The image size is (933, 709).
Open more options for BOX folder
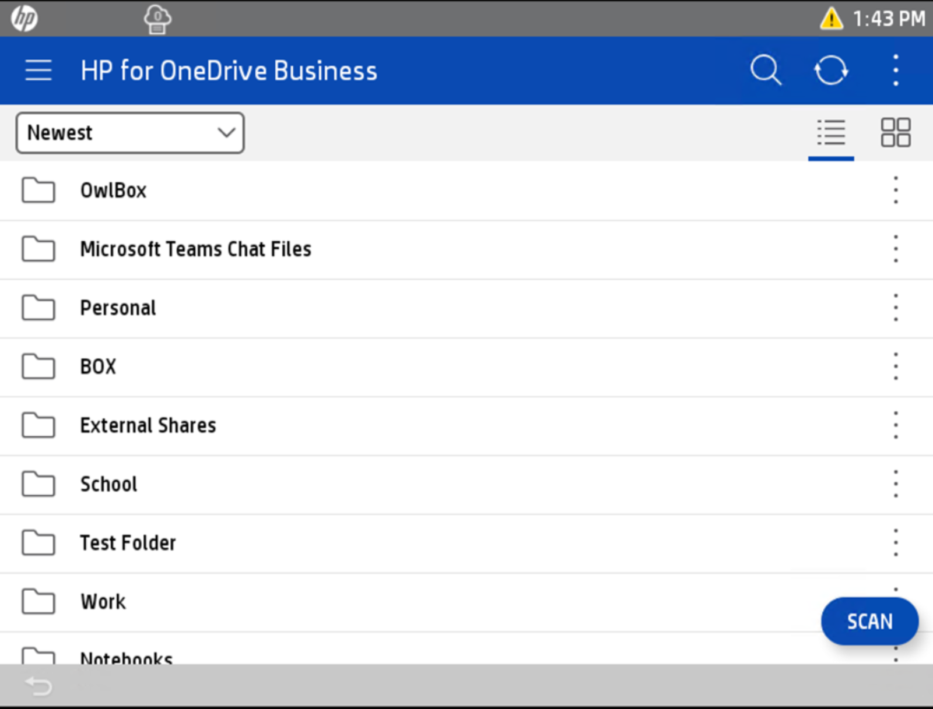click(896, 366)
